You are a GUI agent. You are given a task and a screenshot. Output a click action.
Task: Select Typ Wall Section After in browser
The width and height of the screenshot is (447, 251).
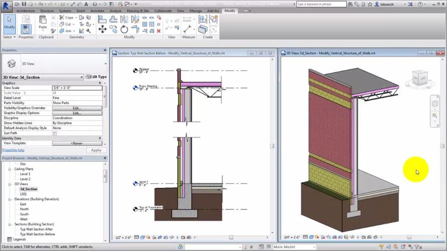[x=36, y=229]
